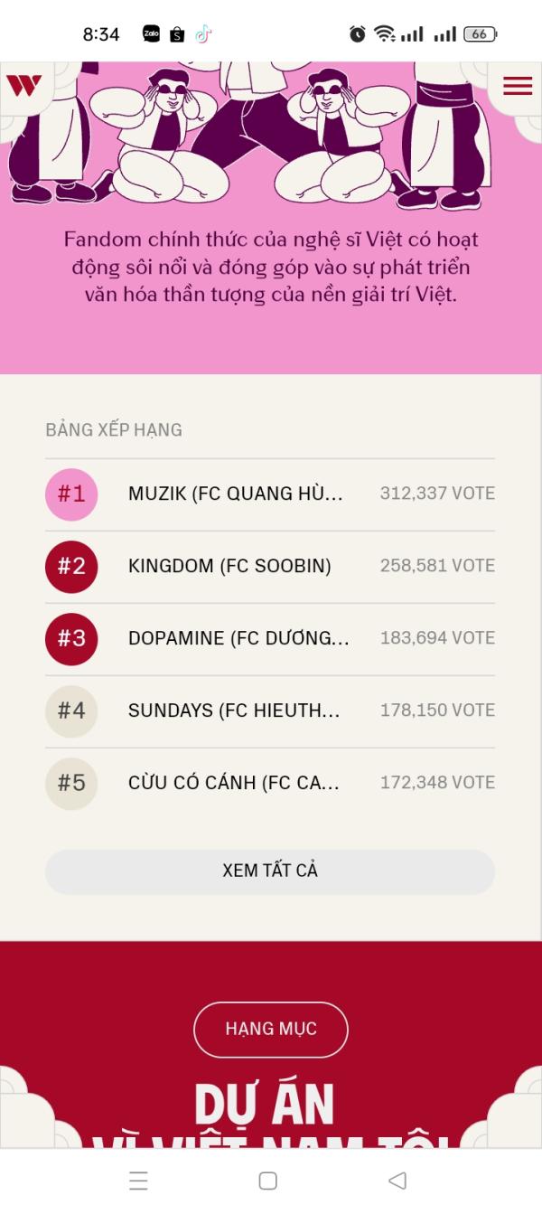
Task: Open MUZIK (FC Quang Hùng) ranking entry
Action: [x=236, y=494]
